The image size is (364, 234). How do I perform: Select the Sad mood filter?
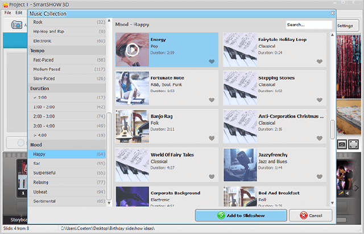(x=67, y=163)
